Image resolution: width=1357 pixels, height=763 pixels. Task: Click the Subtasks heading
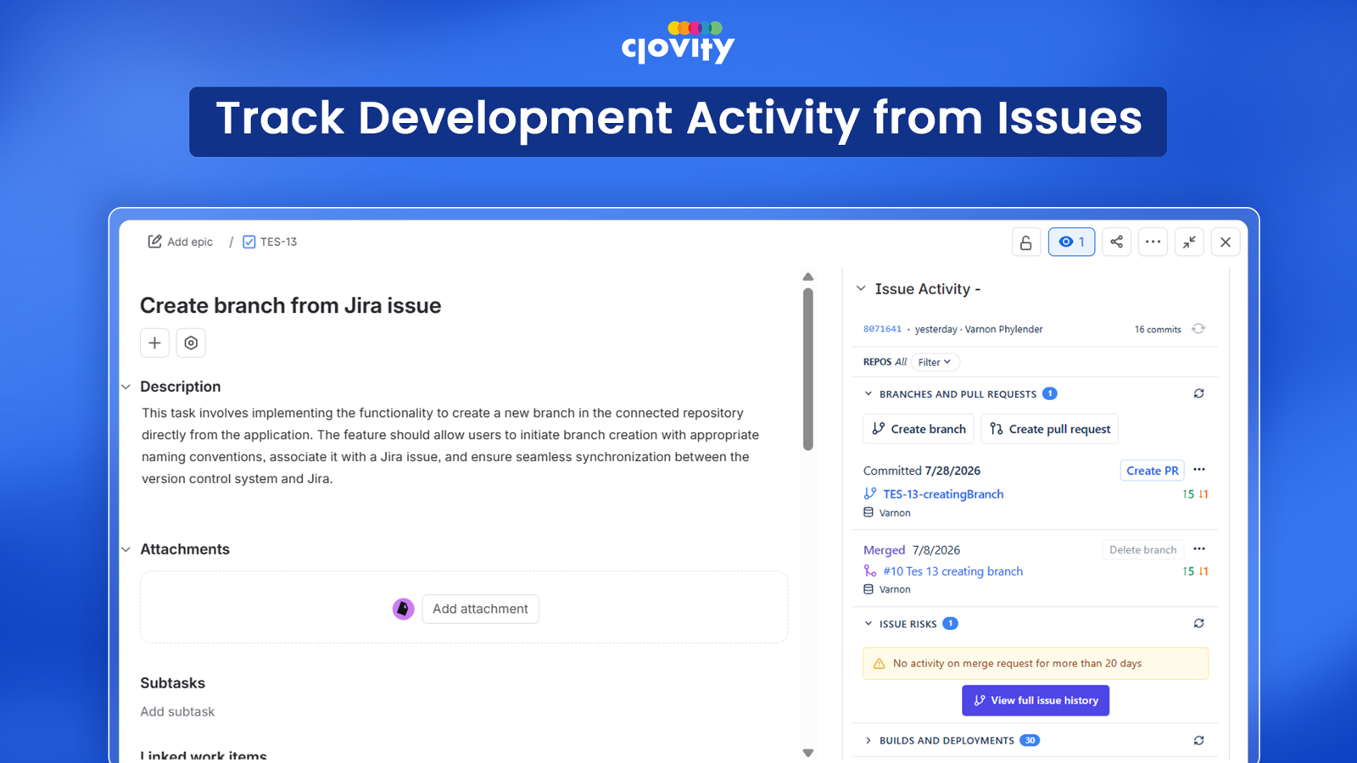(x=172, y=683)
